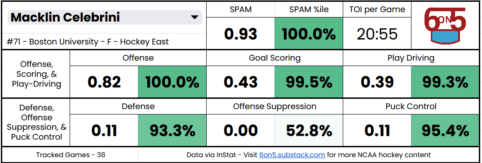Select the TOI per Game 20:55 cell
The width and height of the screenshot is (482, 163).
(377, 34)
